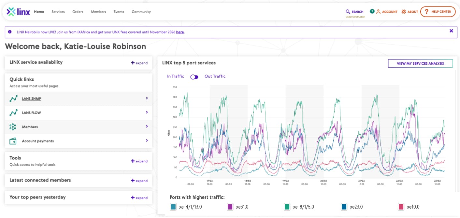Click the chevron on the LANS FLOW row
The height and width of the screenshot is (218, 460).
(147, 112)
